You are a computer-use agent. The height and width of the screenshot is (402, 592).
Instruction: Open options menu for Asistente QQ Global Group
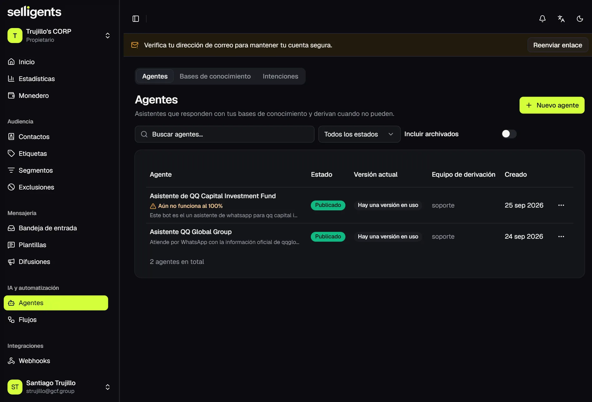(561, 237)
